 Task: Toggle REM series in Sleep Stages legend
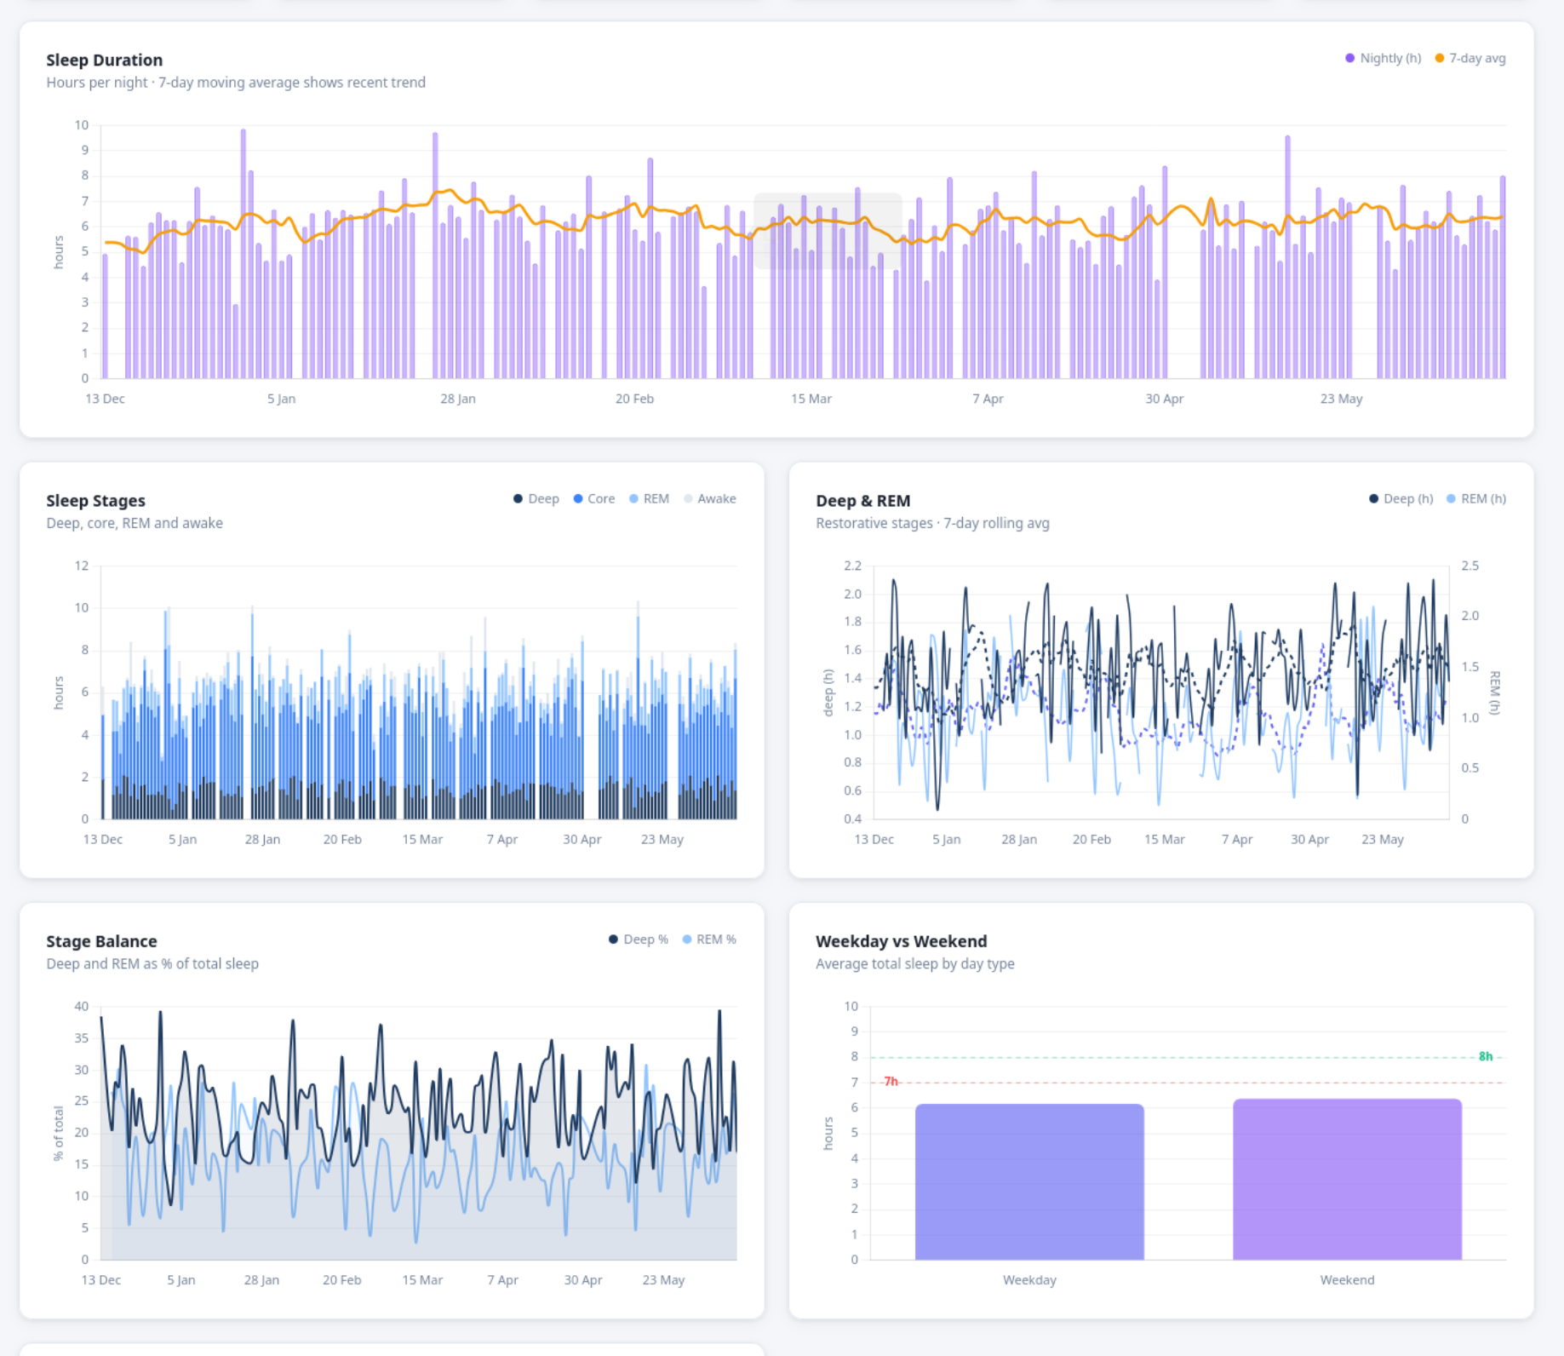point(649,498)
